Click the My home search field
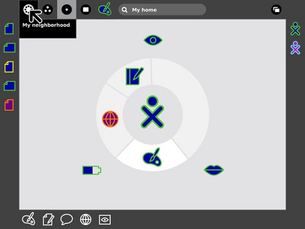Screen dimensions: 305x229 click(162, 10)
